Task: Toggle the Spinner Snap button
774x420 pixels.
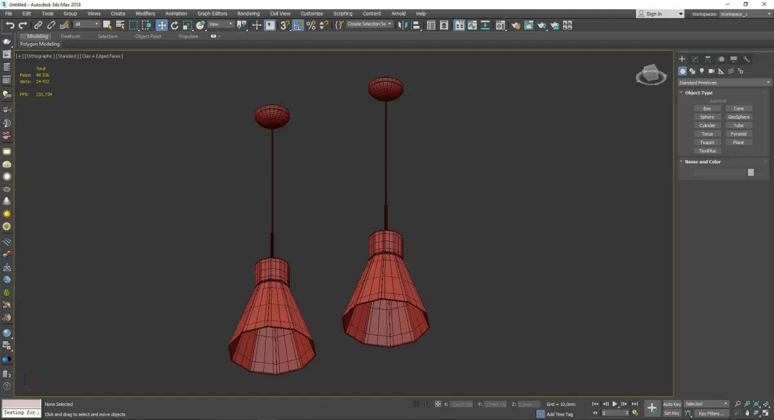Action: (x=322, y=25)
